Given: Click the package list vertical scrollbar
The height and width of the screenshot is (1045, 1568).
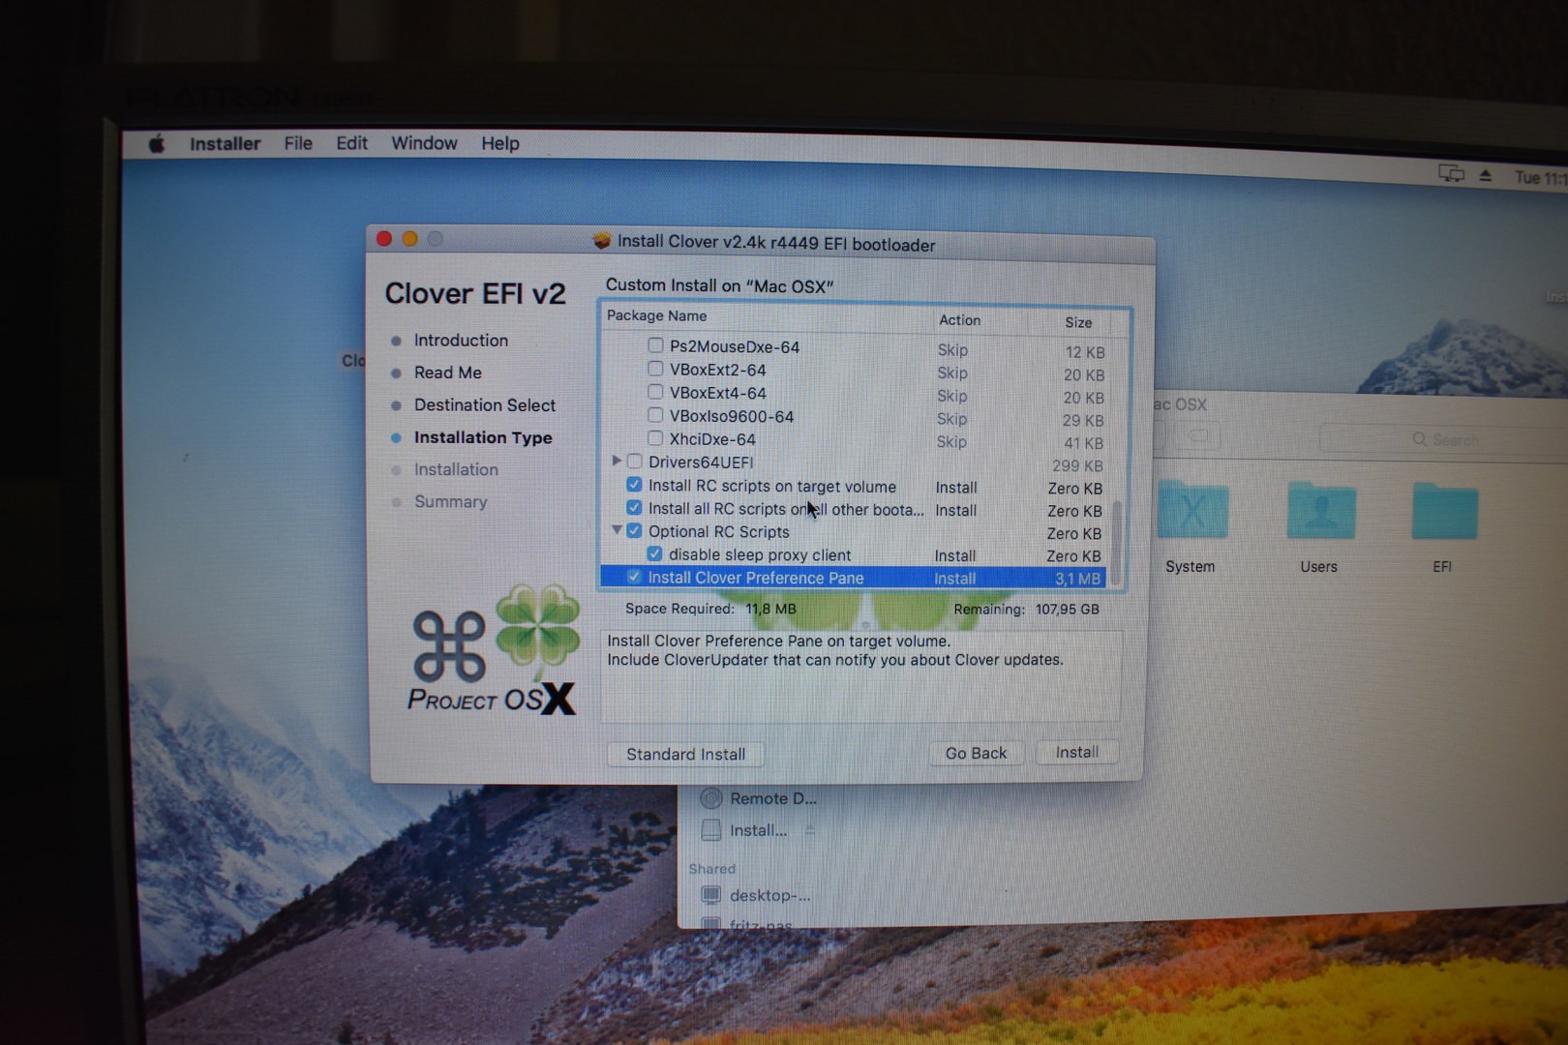Looking at the screenshot, I should click(x=1118, y=542).
